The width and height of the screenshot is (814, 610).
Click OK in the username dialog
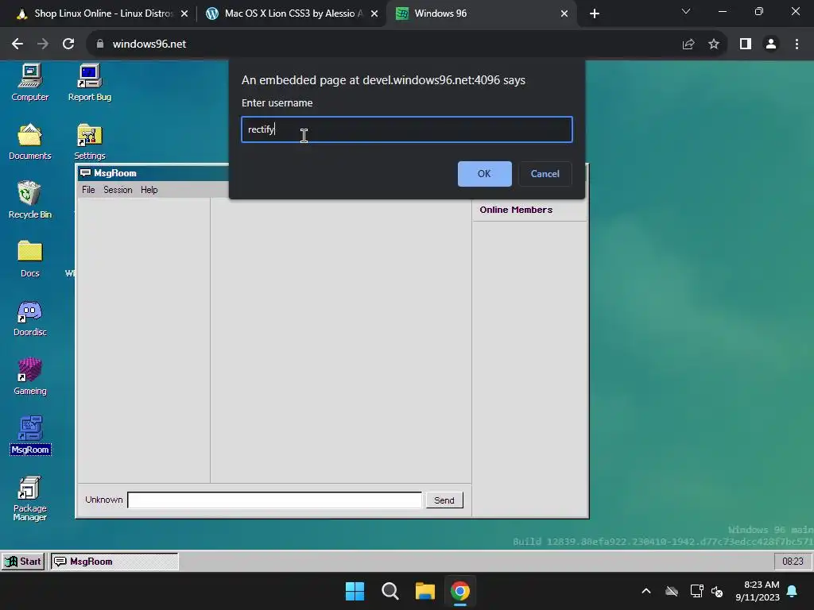coord(484,174)
